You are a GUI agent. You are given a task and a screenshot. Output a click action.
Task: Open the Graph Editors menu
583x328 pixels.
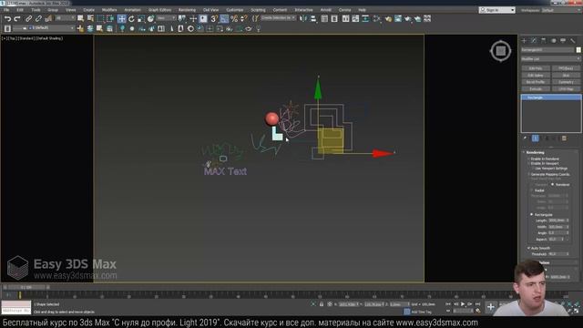tap(159, 10)
